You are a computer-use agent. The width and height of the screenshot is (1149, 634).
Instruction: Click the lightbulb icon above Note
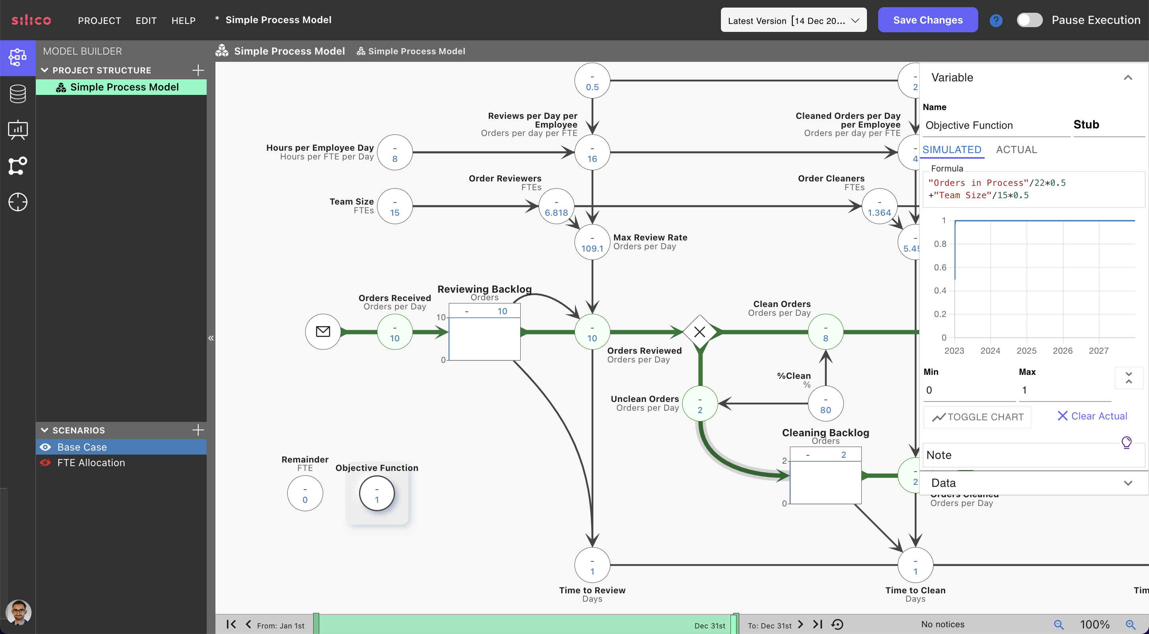(x=1126, y=442)
